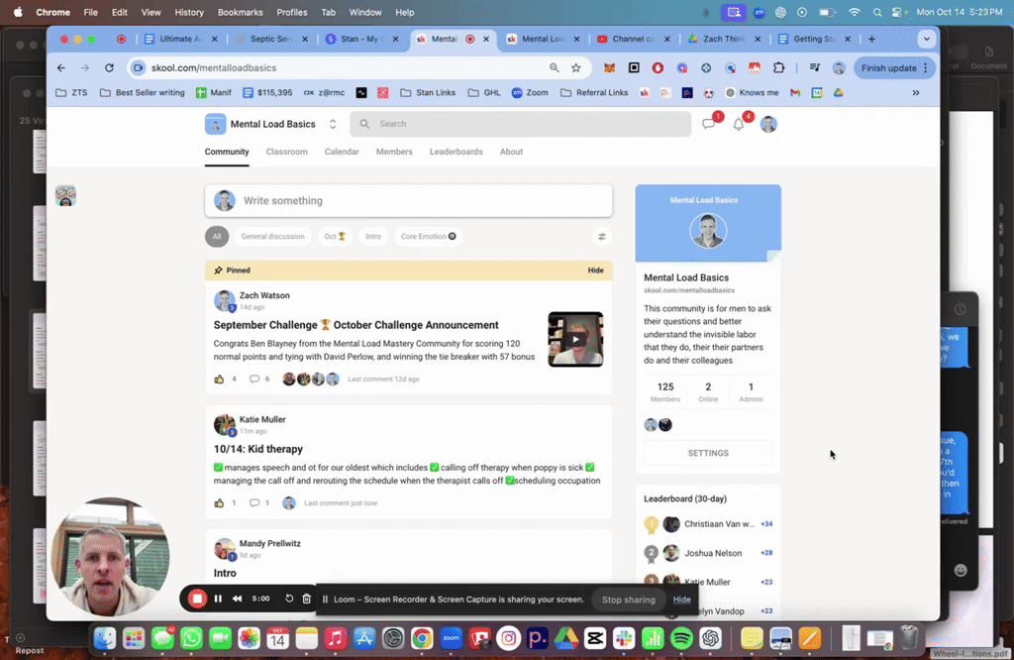Switch to the Classroom tab

[x=286, y=152]
